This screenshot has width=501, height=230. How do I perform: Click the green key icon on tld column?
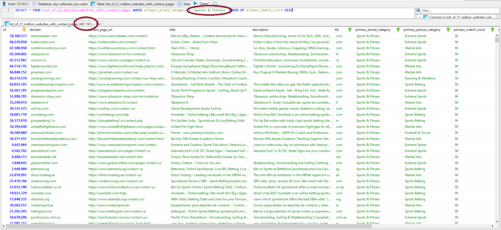click(x=350, y=30)
